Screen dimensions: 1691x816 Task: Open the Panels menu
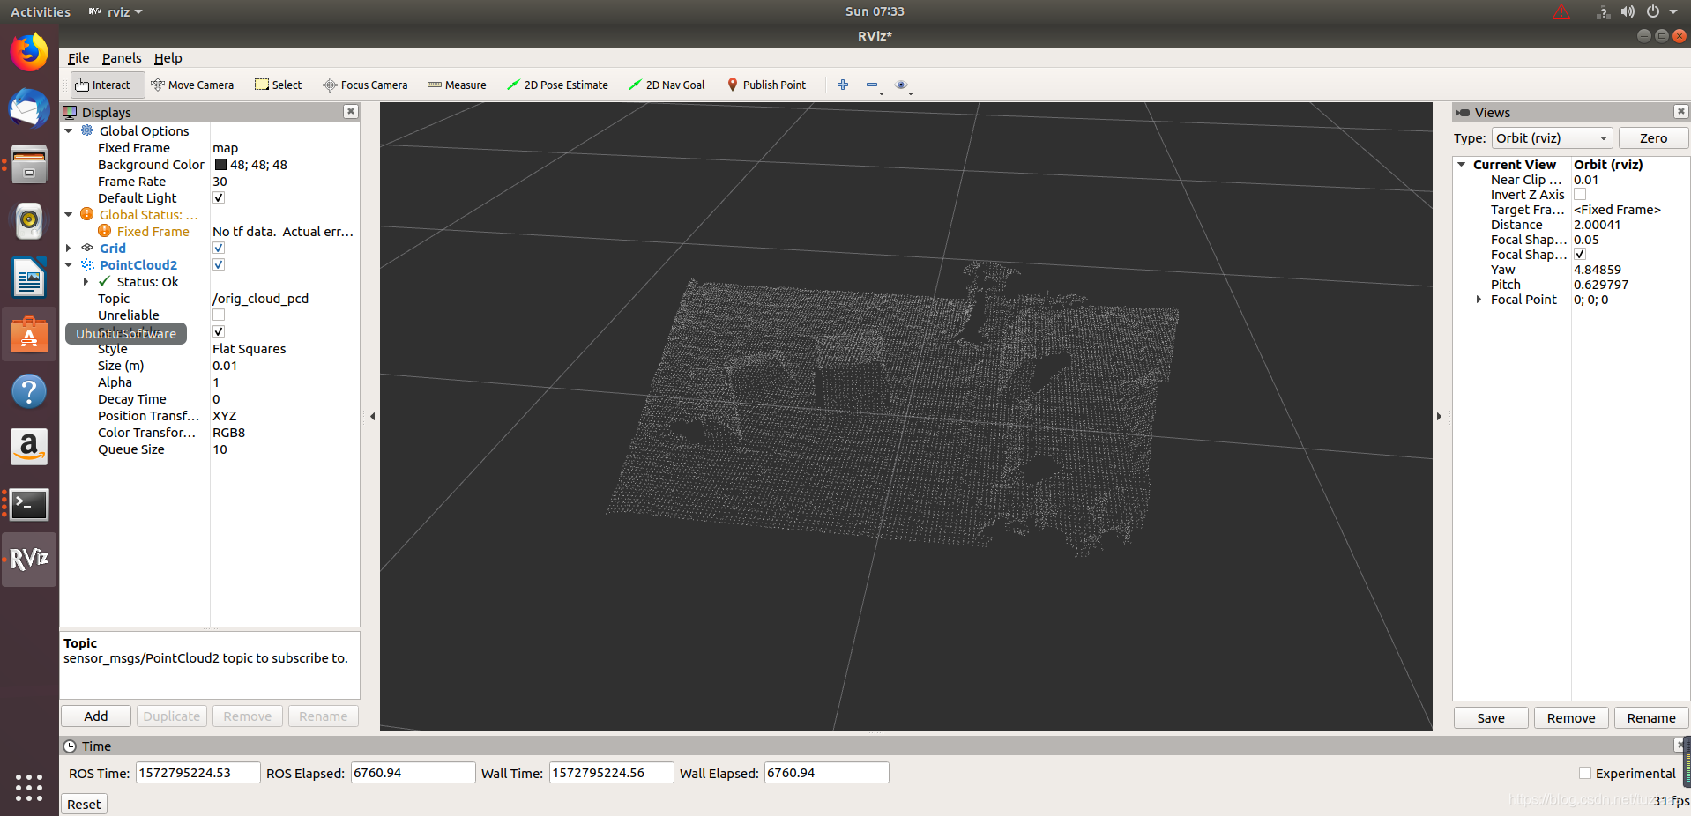click(x=122, y=58)
